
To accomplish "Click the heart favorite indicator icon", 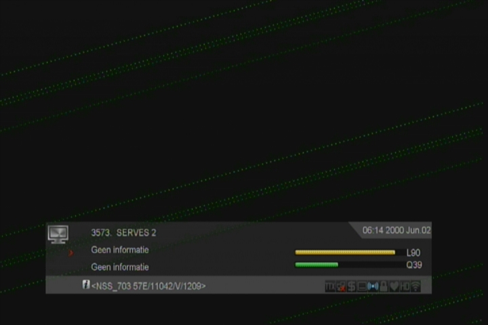I will point(394,286).
